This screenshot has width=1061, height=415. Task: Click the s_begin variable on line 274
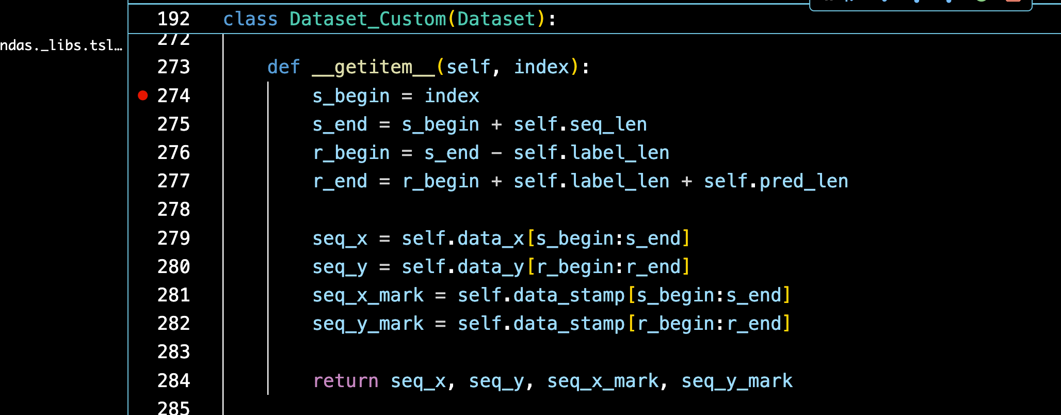point(351,96)
